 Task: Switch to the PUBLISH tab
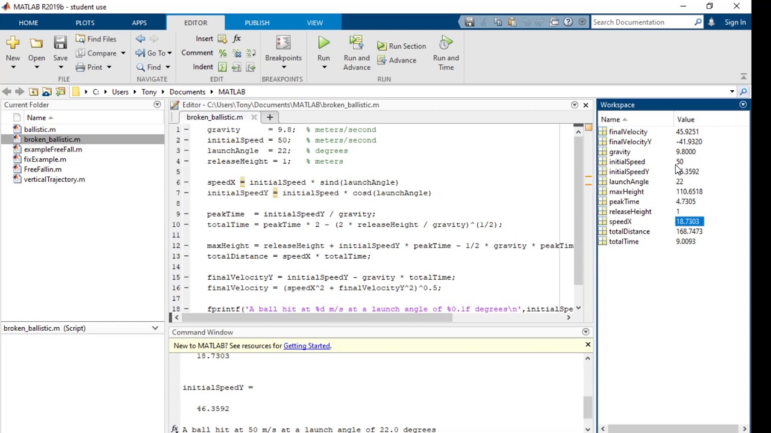click(x=257, y=23)
